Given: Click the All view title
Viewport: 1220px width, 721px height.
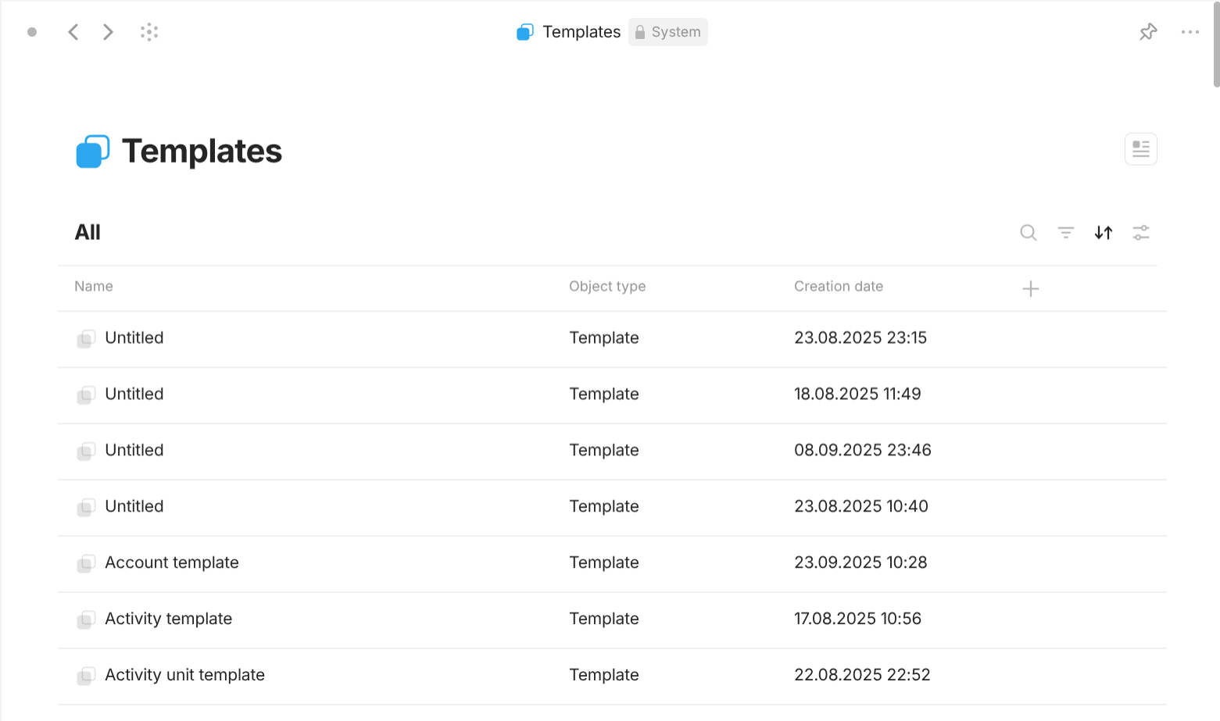Looking at the screenshot, I should [88, 233].
